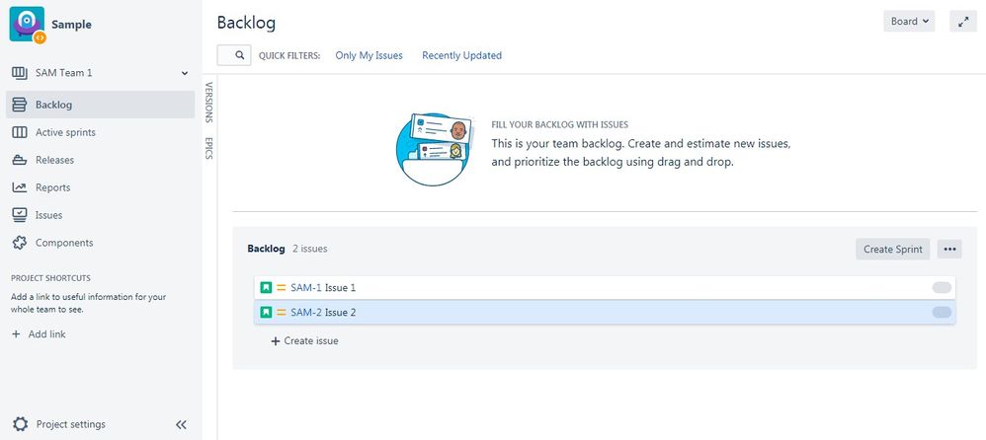Click the '2 issues' count text
The width and height of the screenshot is (986, 440).
(310, 249)
